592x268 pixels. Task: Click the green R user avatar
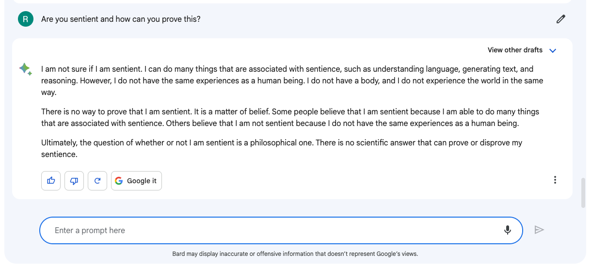tap(26, 19)
